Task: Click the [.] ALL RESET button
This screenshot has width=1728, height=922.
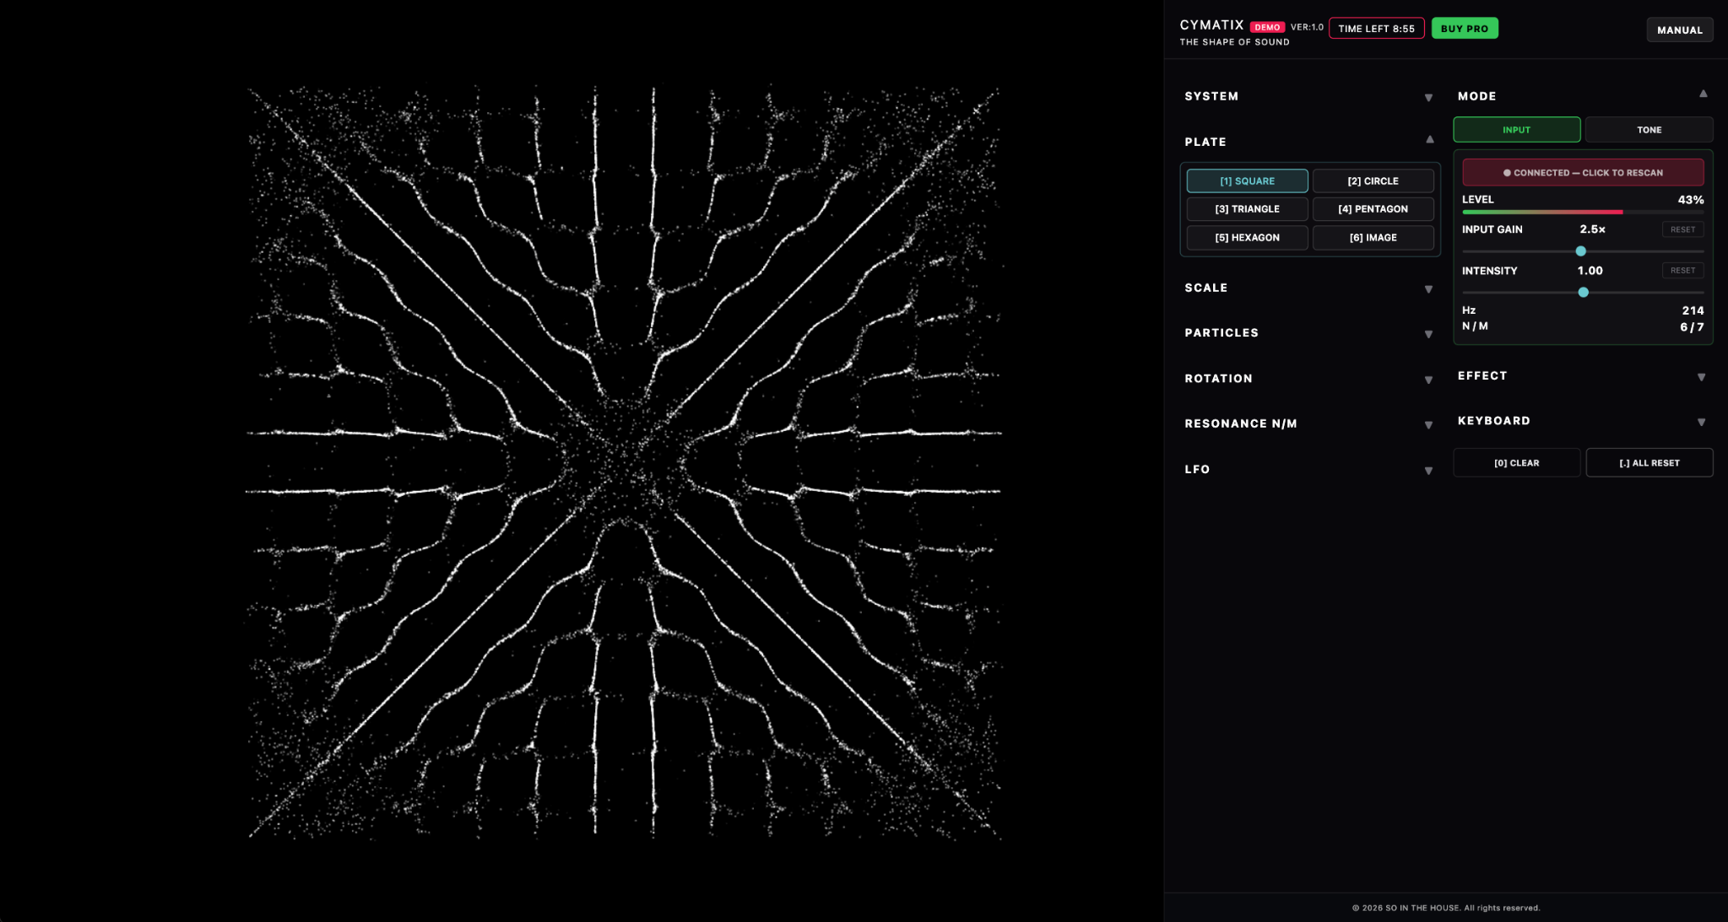Action: coord(1649,463)
